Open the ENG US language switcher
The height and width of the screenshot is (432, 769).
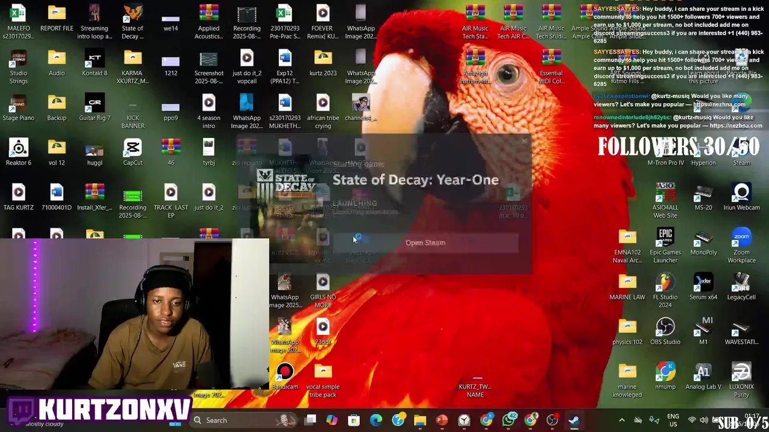pos(673,420)
